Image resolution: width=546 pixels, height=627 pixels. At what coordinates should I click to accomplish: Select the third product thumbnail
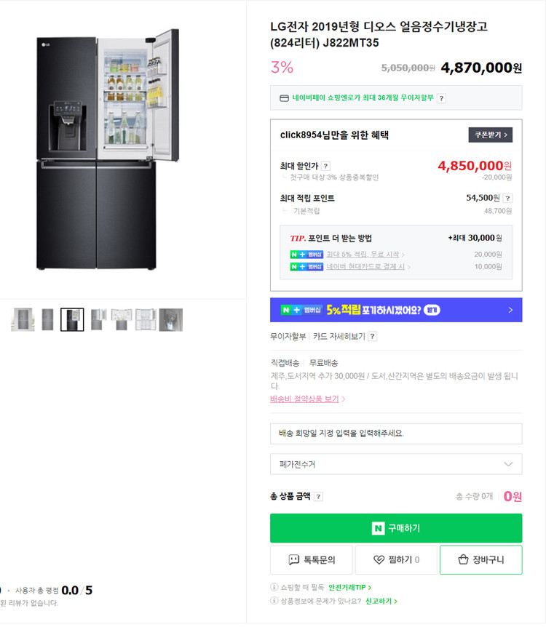(x=72, y=319)
